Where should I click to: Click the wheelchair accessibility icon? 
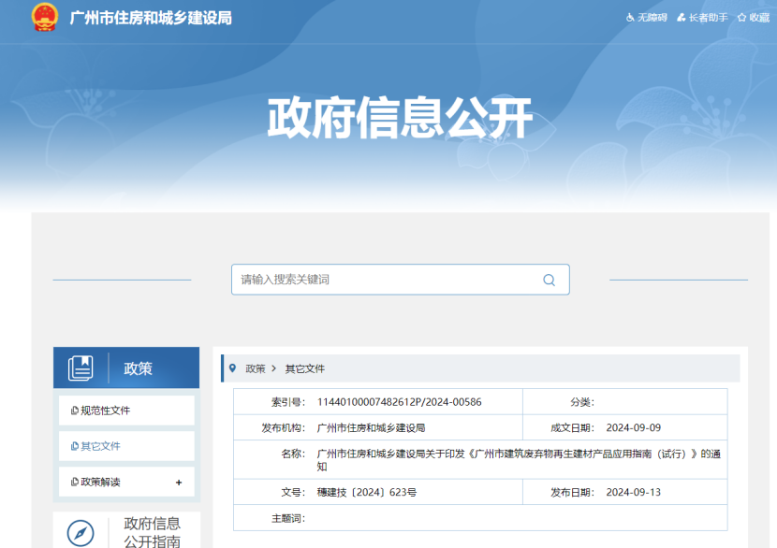tap(630, 18)
